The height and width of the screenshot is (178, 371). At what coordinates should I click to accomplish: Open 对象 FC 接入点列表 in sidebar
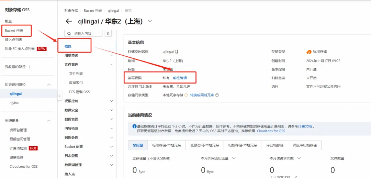(20, 49)
